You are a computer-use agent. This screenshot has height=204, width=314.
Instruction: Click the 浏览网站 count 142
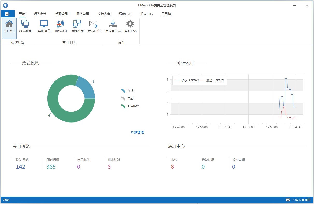20,167
